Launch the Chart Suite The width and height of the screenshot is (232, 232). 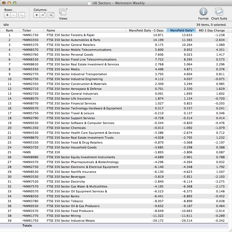219,12
